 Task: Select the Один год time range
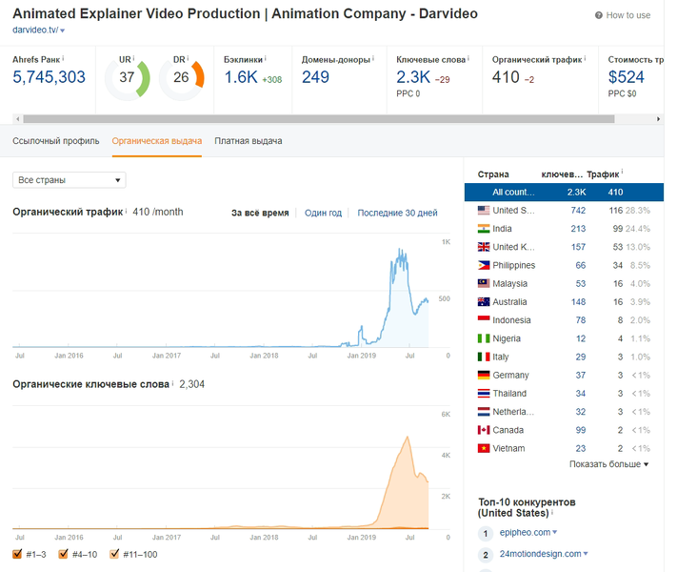pos(323,213)
